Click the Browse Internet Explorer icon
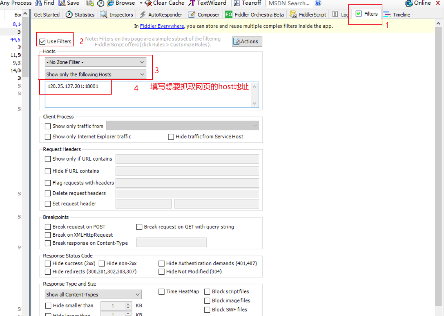This screenshot has width=444, height=316. [x=111, y=3]
